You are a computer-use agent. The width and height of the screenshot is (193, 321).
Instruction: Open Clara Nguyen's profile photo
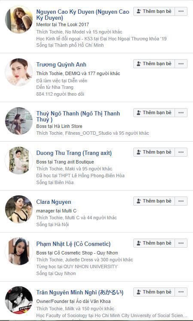pyautogui.click(x=19, y=209)
